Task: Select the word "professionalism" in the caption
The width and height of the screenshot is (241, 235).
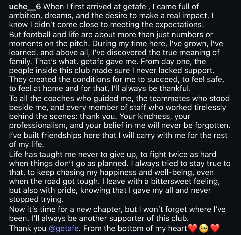Action: click(39, 125)
